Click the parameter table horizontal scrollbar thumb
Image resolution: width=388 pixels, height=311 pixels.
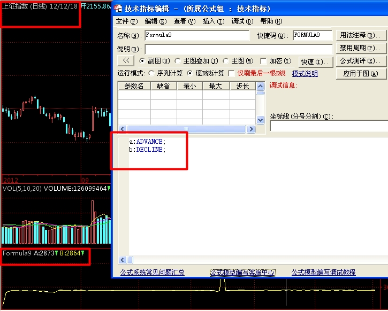(x=186, y=129)
